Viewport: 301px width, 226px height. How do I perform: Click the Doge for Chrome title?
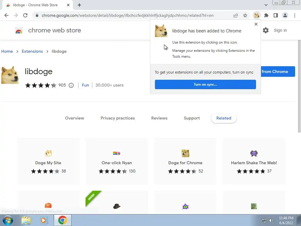tap(185, 163)
